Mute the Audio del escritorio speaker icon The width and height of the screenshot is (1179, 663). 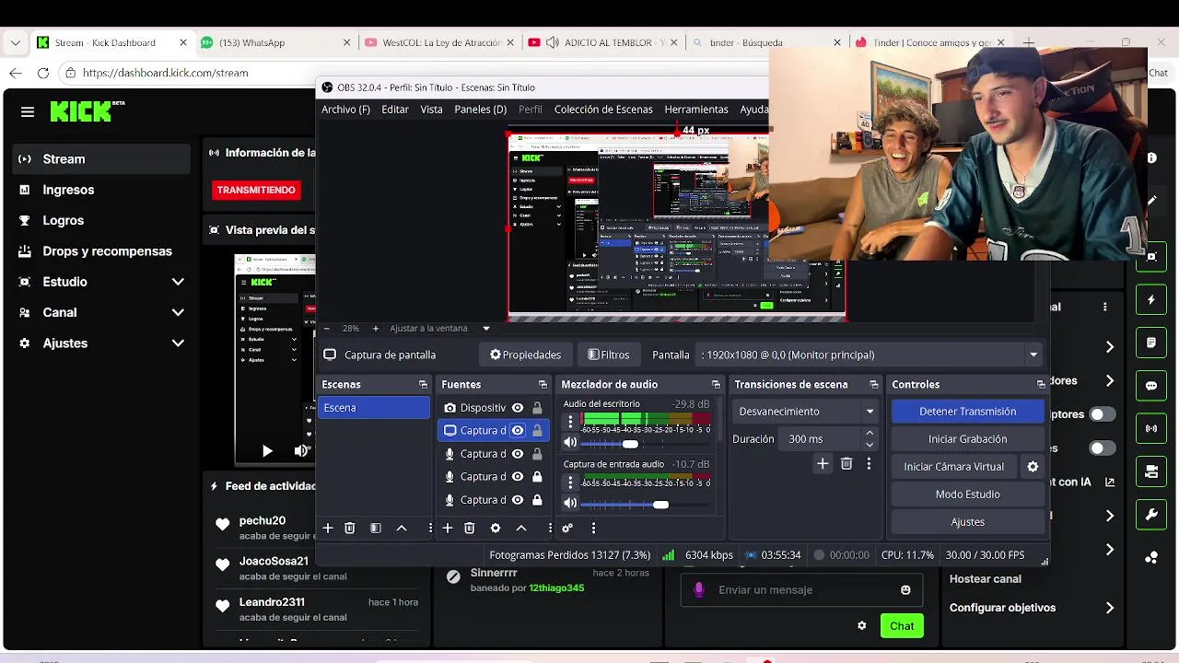pyautogui.click(x=570, y=444)
